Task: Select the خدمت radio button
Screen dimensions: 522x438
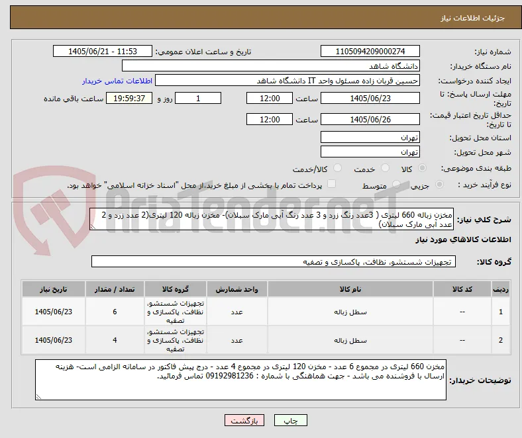Action: [385, 168]
